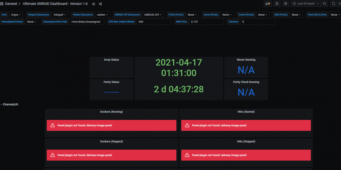Open the Parity Status panel title menu
Image resolution: width=341 pixels, height=170 pixels.
pyautogui.click(x=112, y=82)
